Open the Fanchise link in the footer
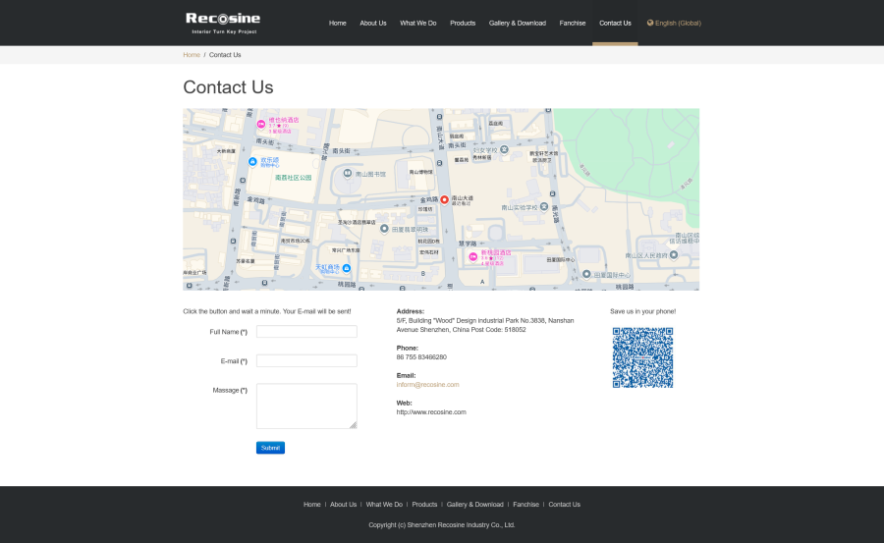The height and width of the screenshot is (543, 884). (x=525, y=505)
